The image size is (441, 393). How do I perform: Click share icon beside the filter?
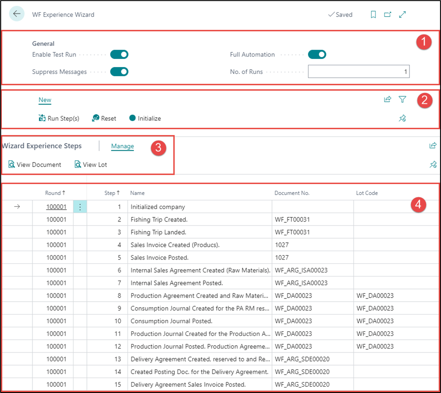tap(387, 99)
